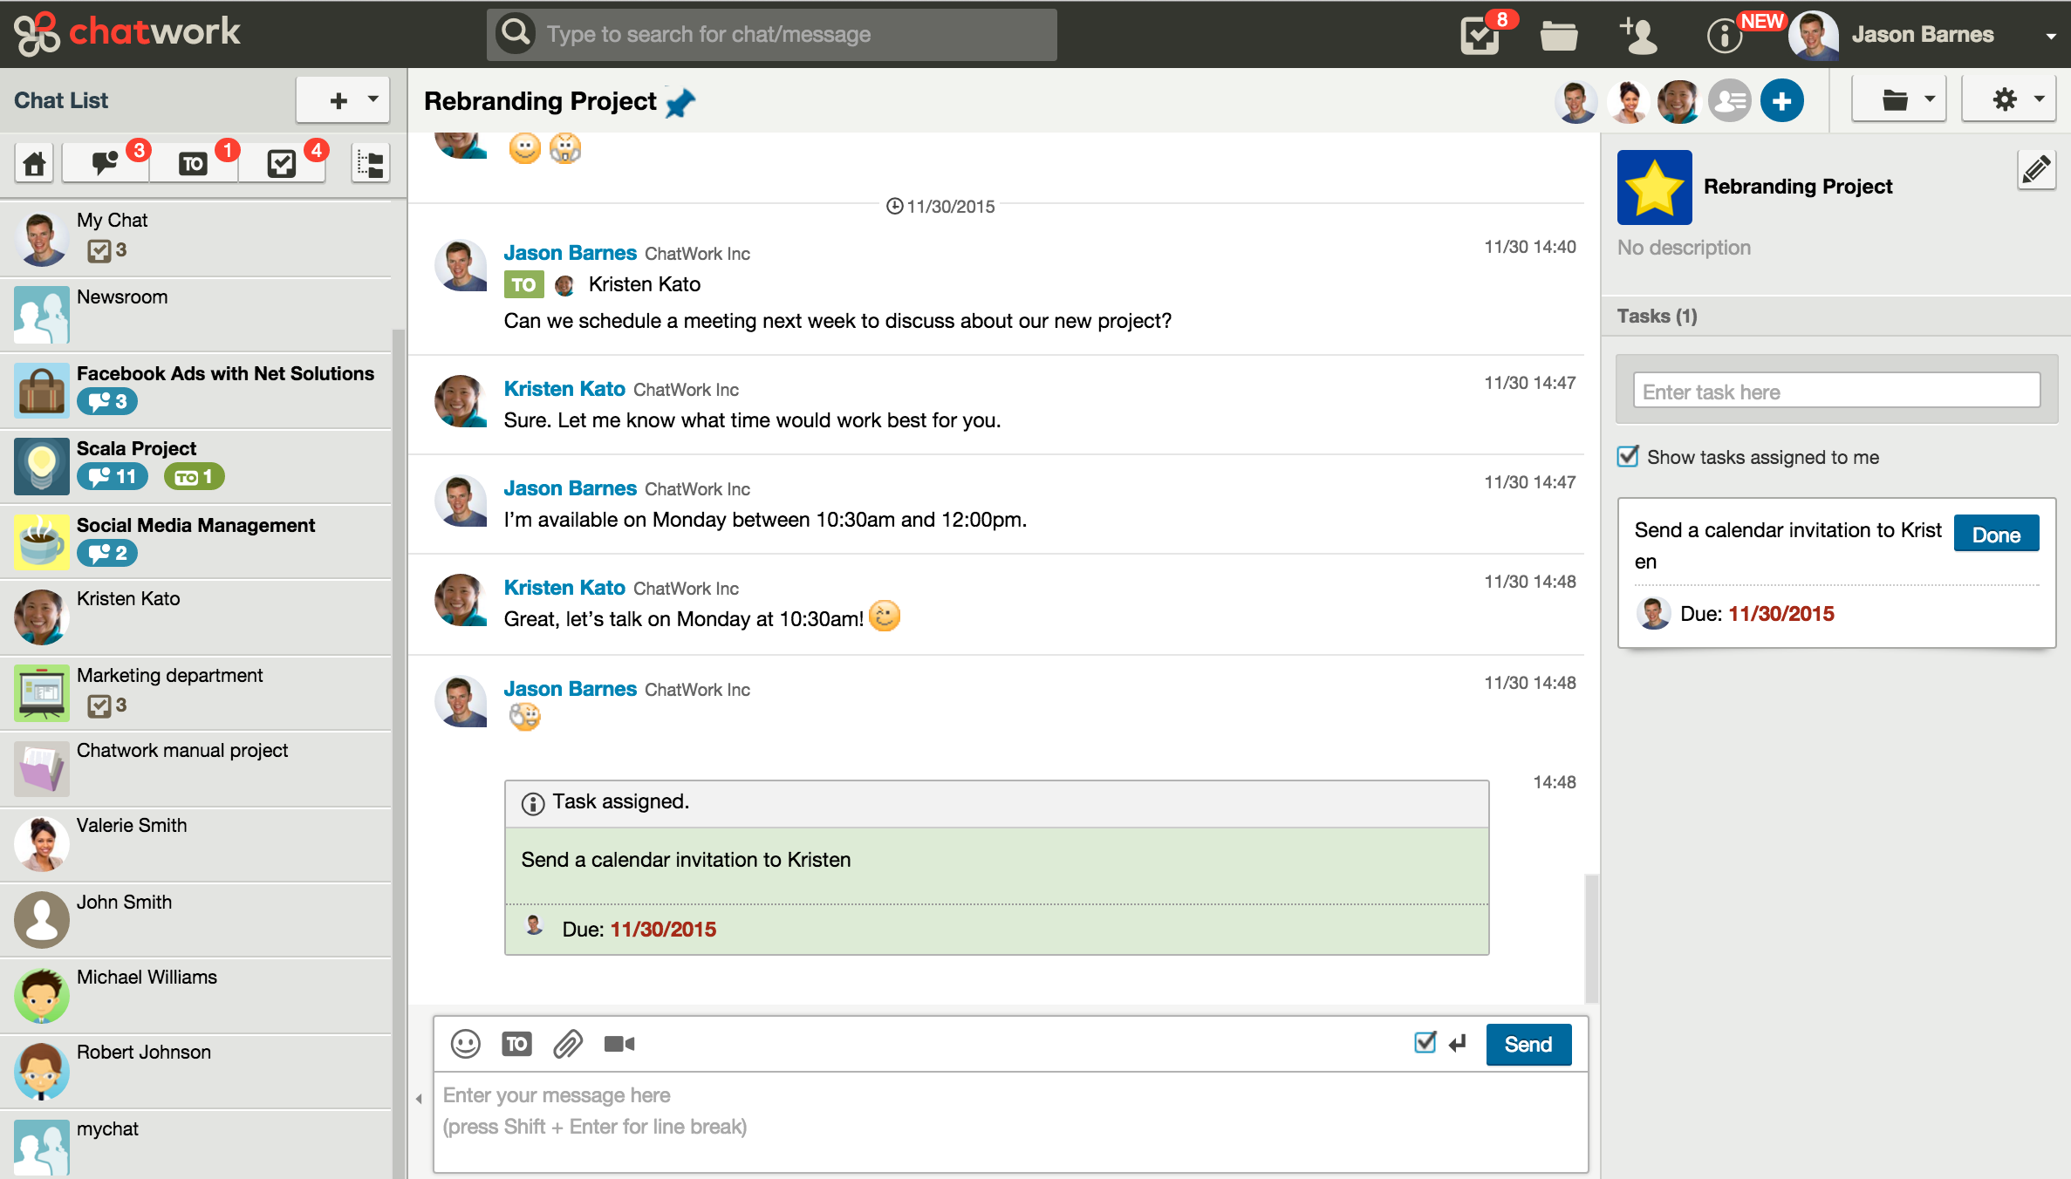The width and height of the screenshot is (2071, 1179).
Task: Switch to the TO filter tab in Chat List
Action: (193, 162)
